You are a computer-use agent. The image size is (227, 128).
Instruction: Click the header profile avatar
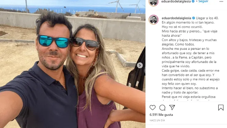pos(153,2)
